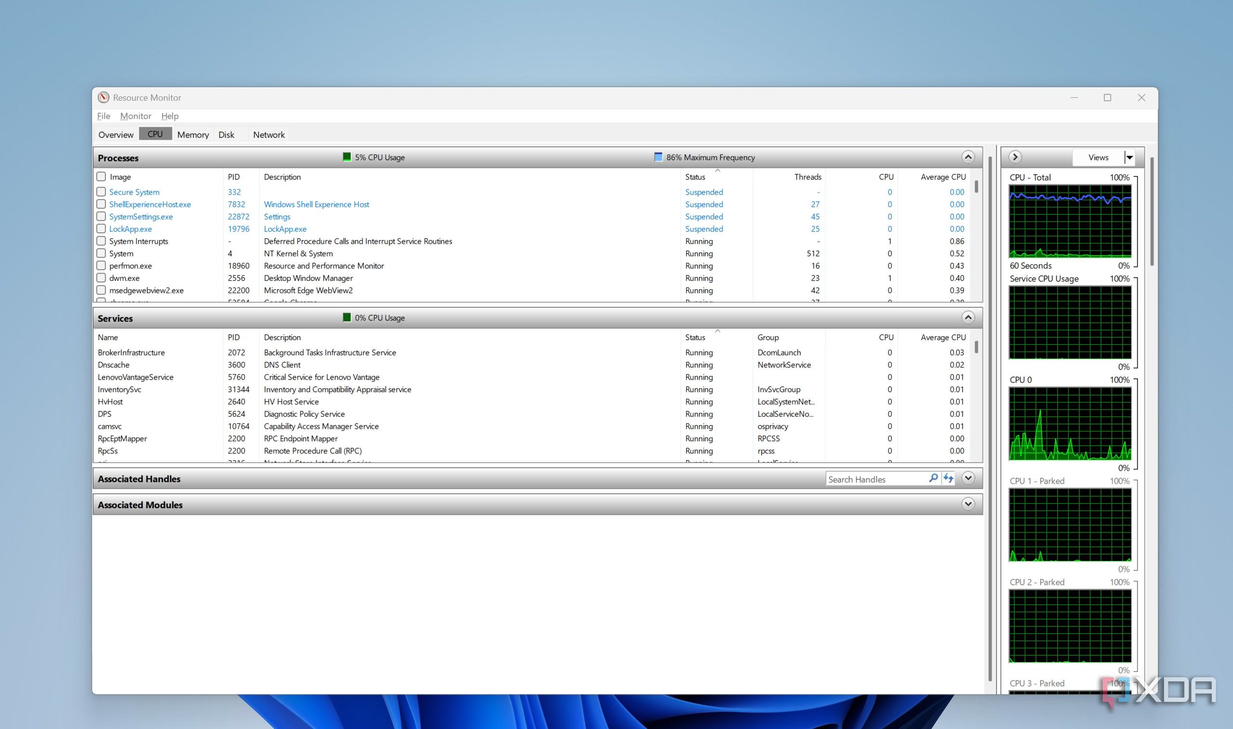Sort processes by Average CPU column

coord(943,177)
